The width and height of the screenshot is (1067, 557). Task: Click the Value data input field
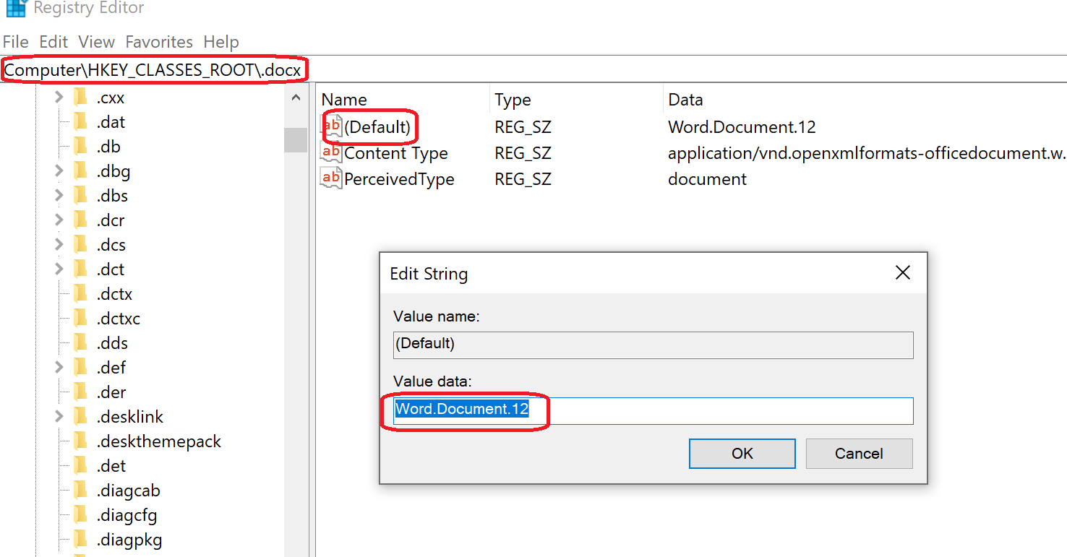pos(653,410)
